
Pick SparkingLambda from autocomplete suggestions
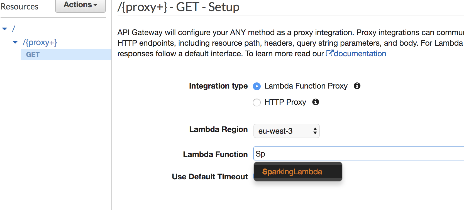tap(292, 172)
